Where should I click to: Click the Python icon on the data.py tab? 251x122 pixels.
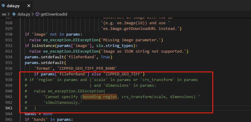pos(3,6)
